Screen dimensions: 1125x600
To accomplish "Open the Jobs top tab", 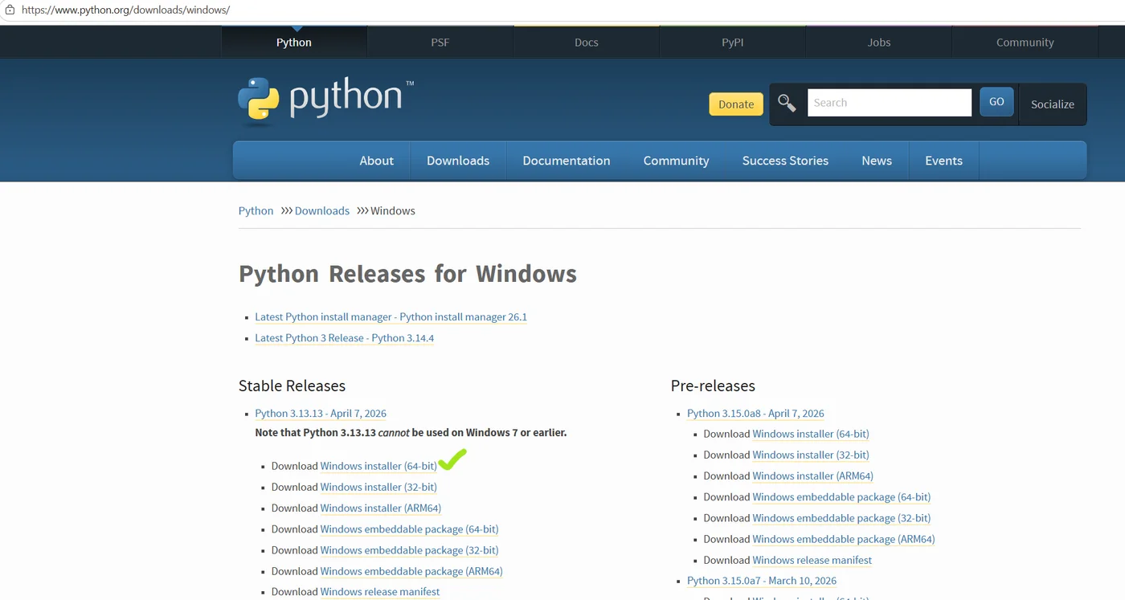I will pos(879,43).
